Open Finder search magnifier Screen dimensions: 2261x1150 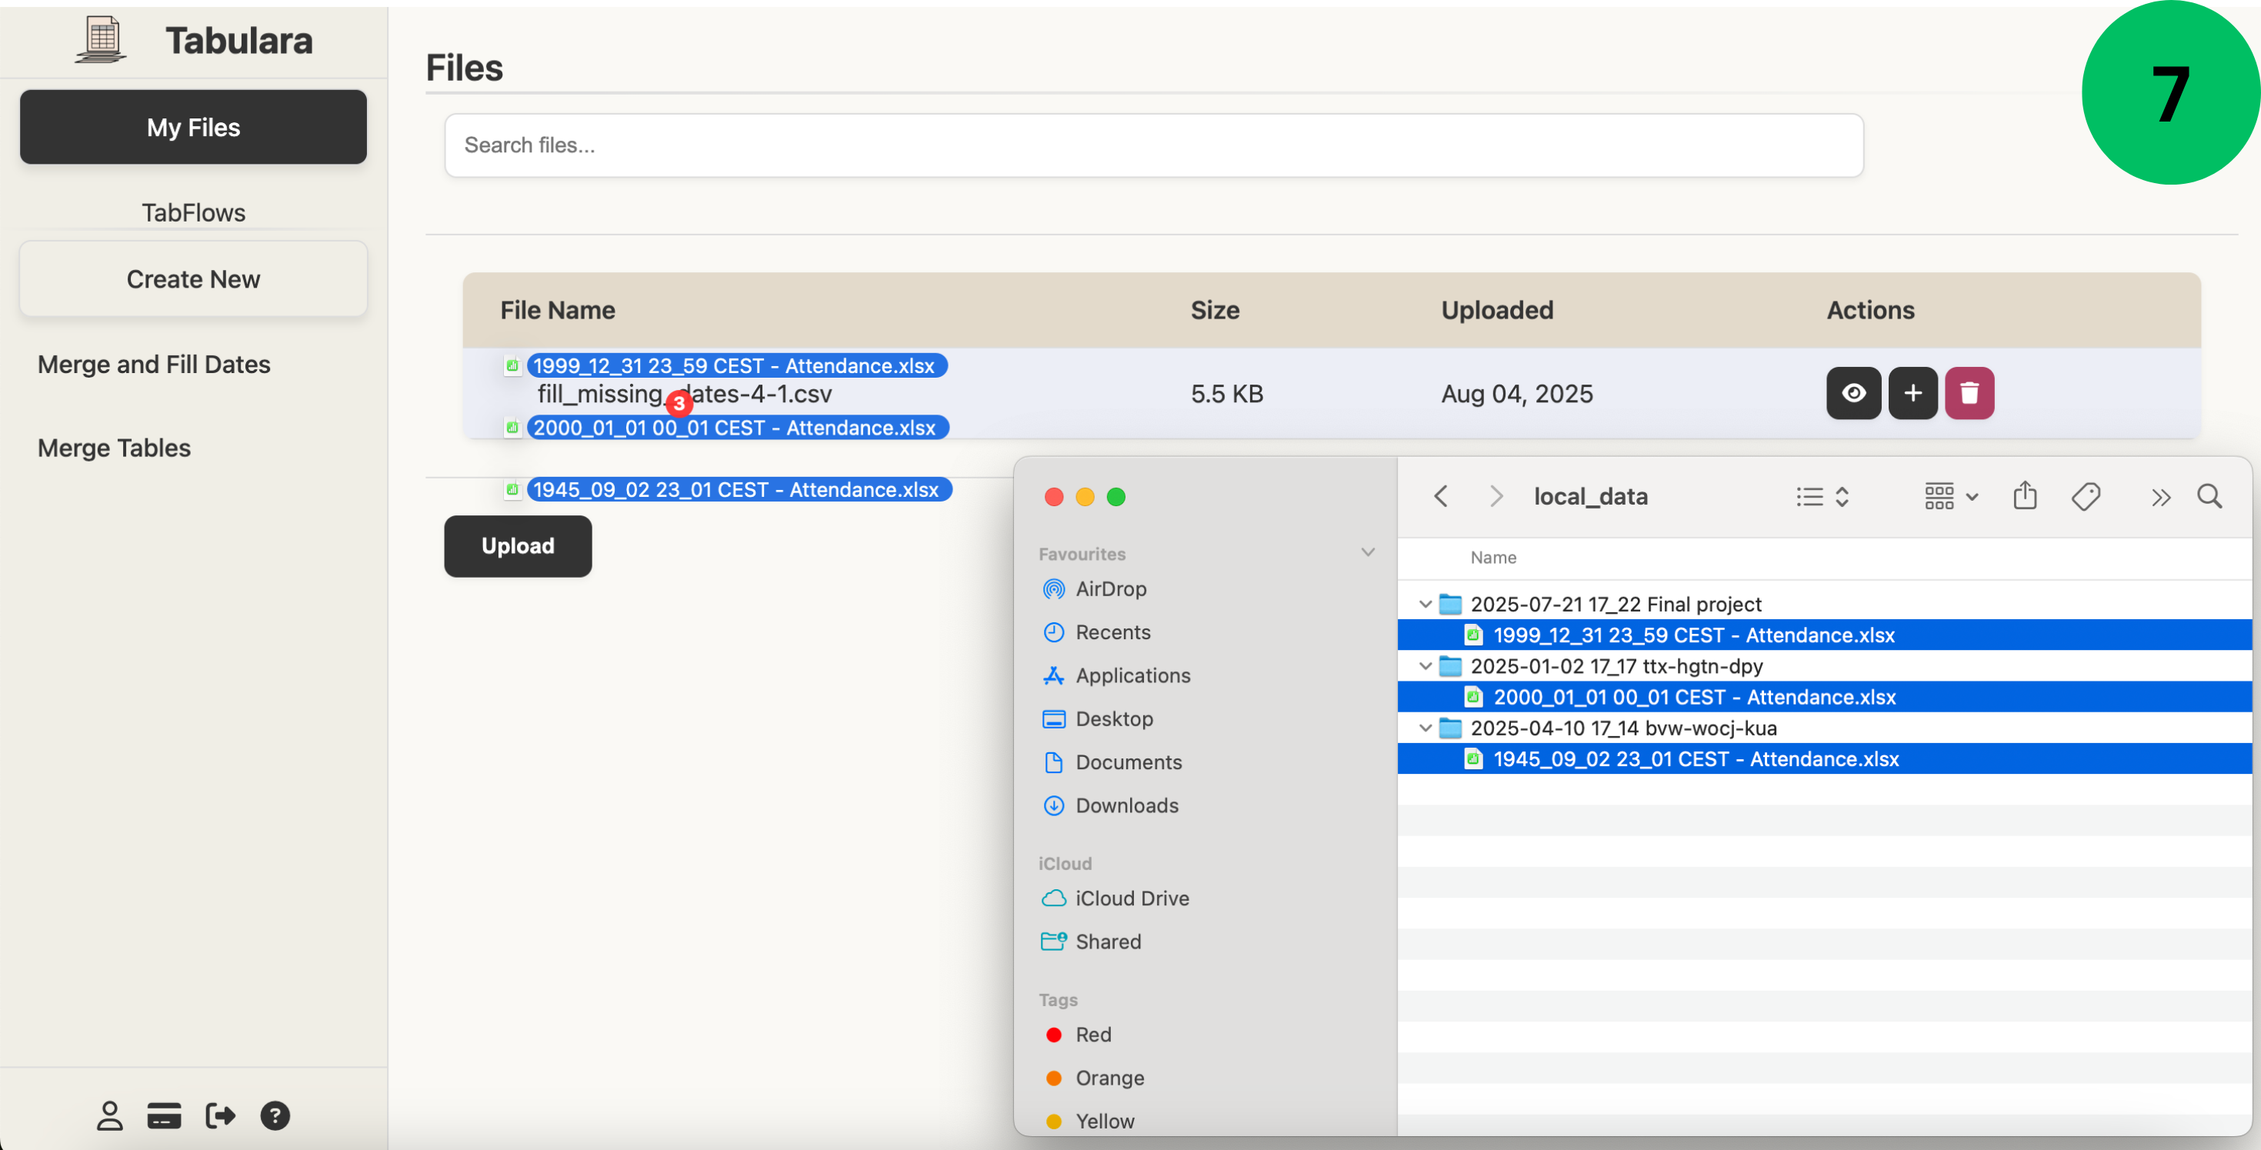point(2209,497)
